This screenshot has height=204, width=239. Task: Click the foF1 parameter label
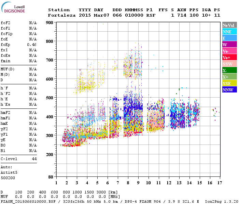[x=5, y=28]
